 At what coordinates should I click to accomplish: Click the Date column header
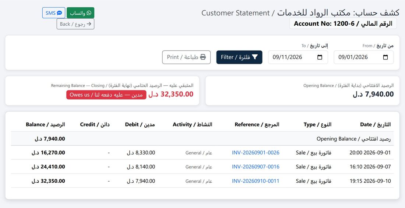(376, 125)
